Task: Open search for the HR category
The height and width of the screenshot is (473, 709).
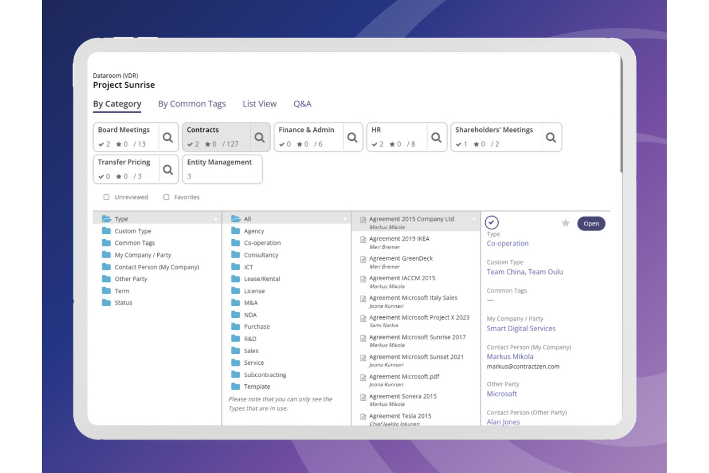Action: [436, 138]
